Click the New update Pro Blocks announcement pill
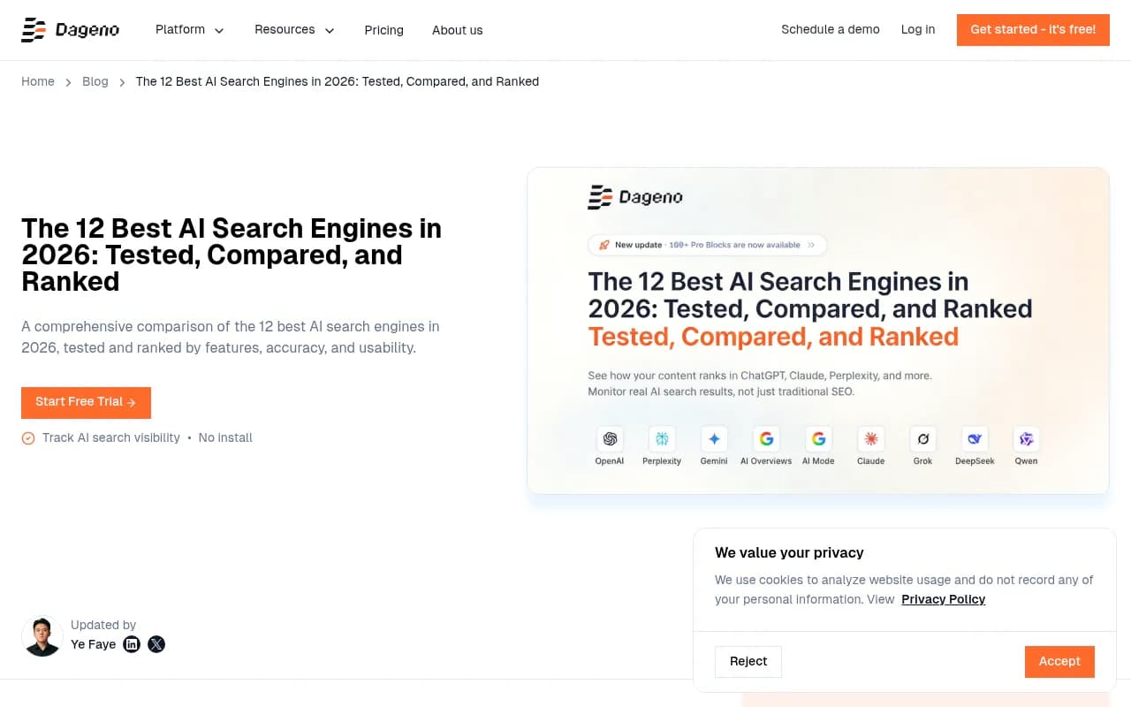The image size is (1131, 707). tap(708, 245)
